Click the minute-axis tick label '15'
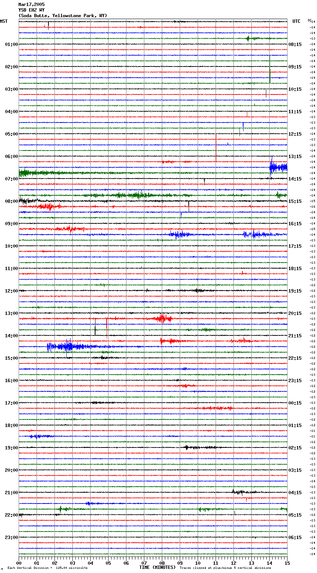The height and width of the screenshot is (573, 317). [x=287, y=563]
